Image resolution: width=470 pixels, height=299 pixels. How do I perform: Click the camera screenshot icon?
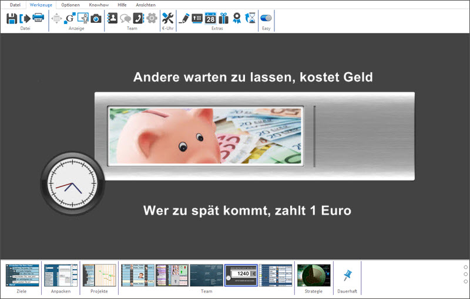pos(96,18)
